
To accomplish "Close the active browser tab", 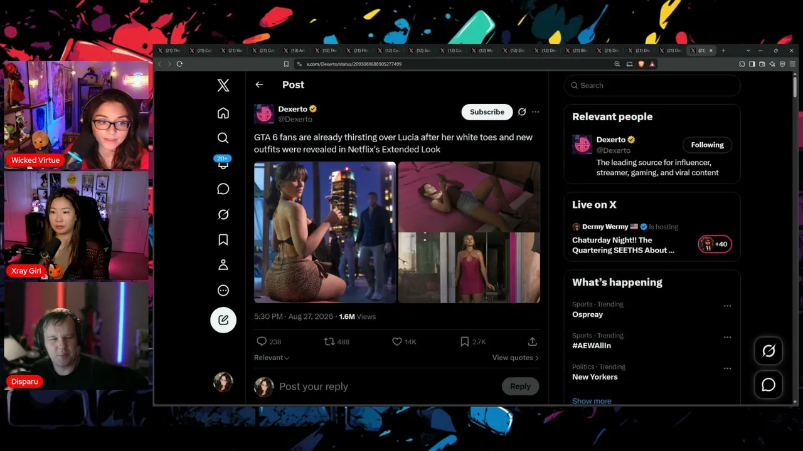I will coord(711,51).
